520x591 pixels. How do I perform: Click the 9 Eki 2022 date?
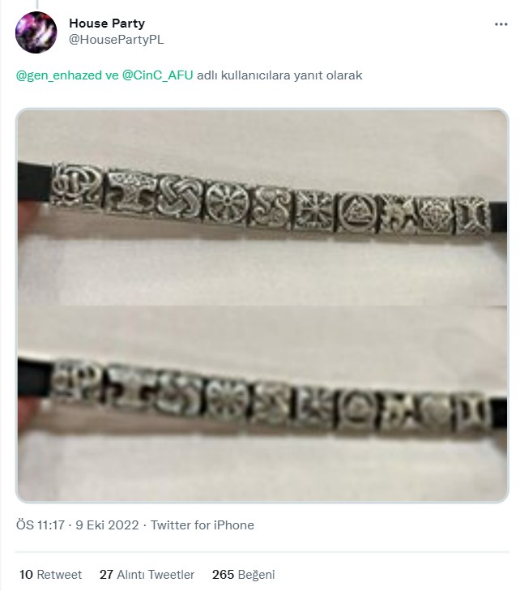click(107, 525)
